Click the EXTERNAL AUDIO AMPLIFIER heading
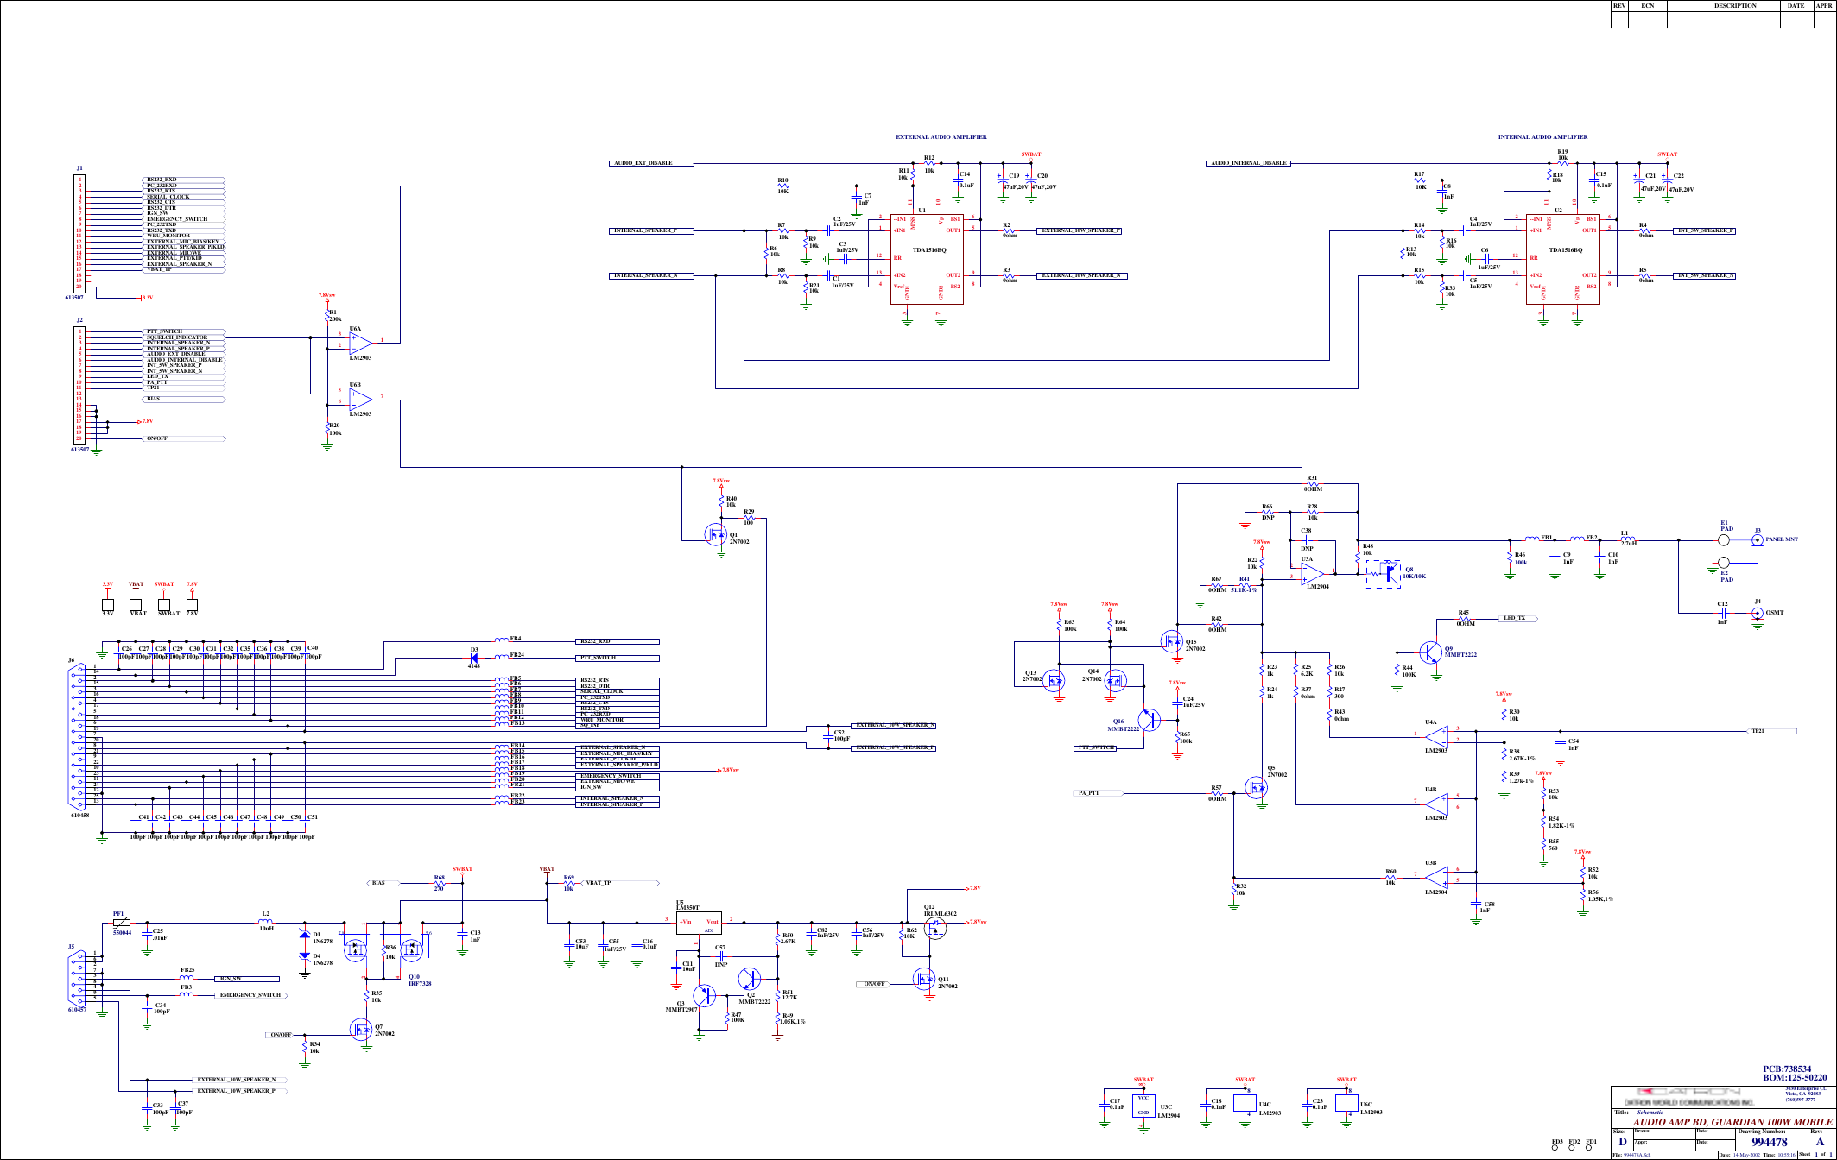 [941, 137]
